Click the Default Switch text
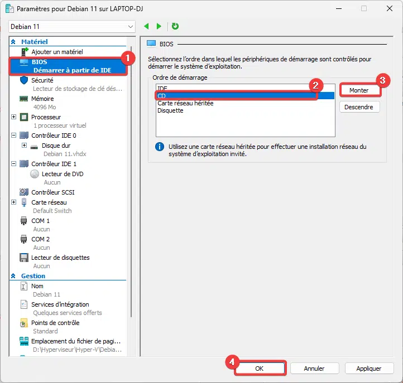Image resolution: width=403 pixels, height=383 pixels. [52, 211]
